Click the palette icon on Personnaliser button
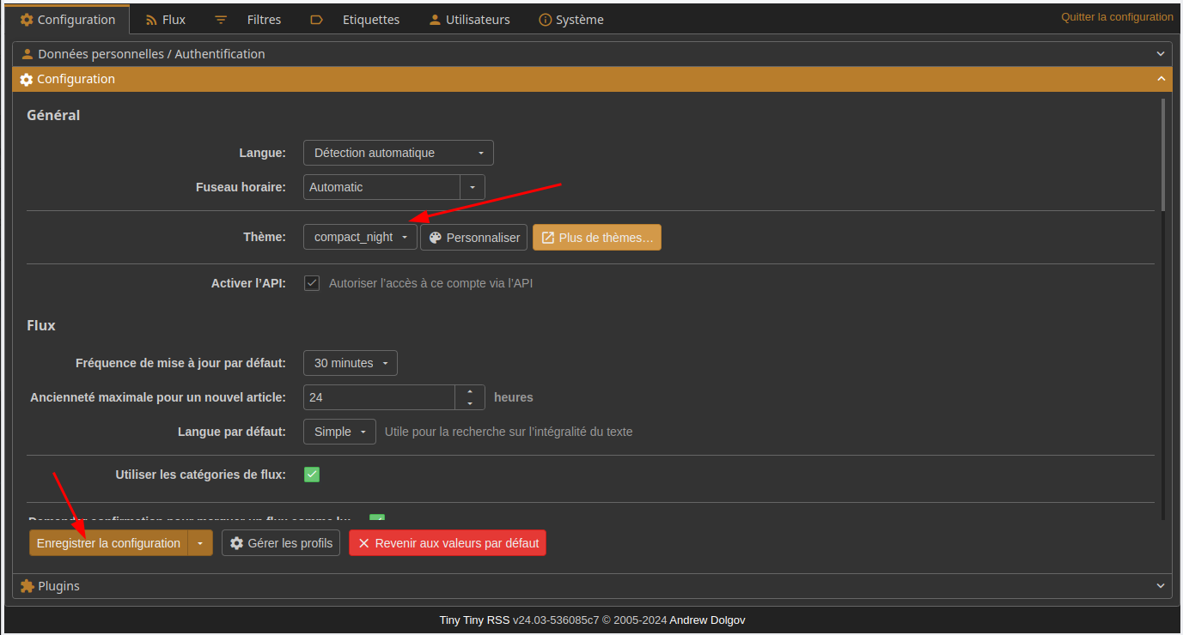 tap(435, 238)
